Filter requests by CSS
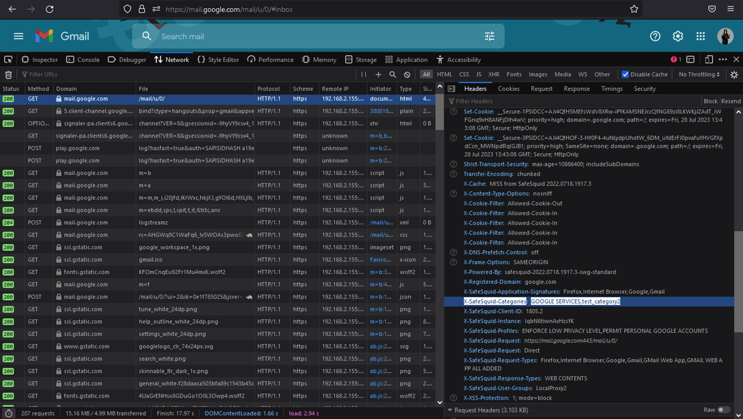The image size is (743, 419). click(464, 74)
